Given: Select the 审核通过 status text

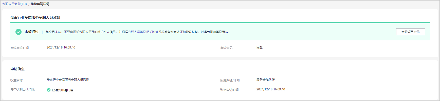Looking at the screenshot, I should tap(32, 32).
